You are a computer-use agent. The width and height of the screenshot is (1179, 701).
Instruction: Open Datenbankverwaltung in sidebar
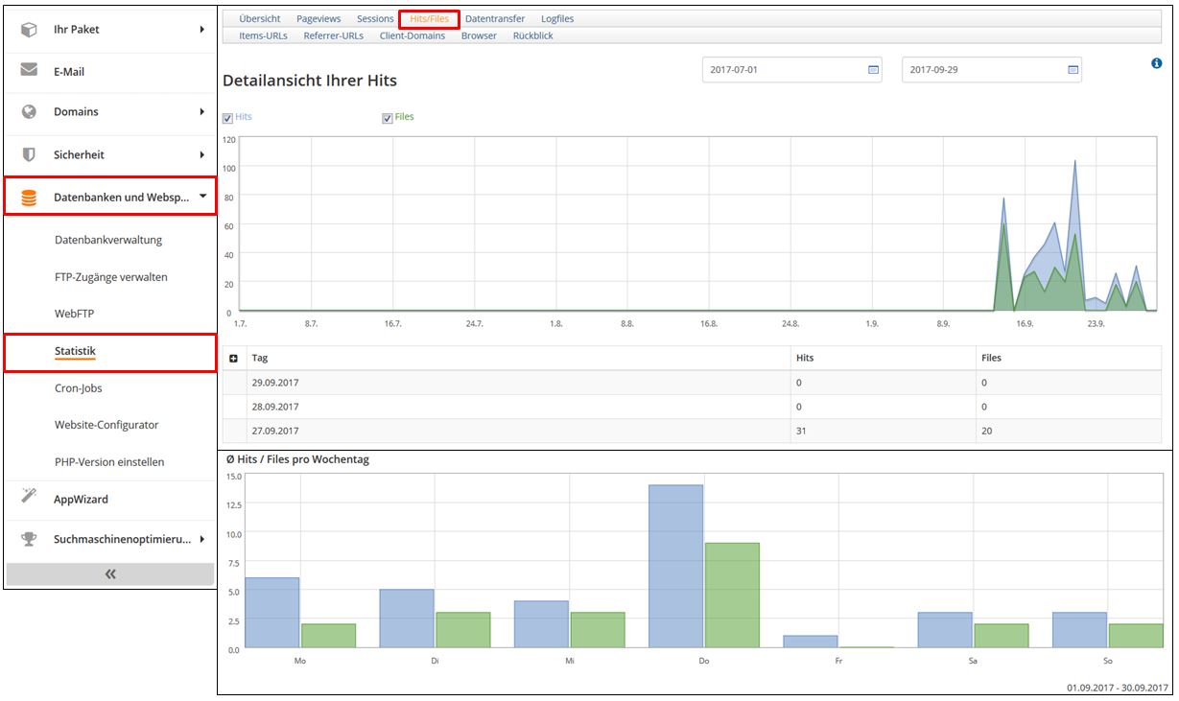[x=108, y=240]
